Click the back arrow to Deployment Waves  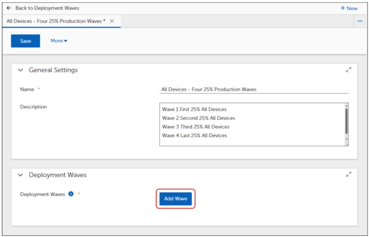(9, 8)
